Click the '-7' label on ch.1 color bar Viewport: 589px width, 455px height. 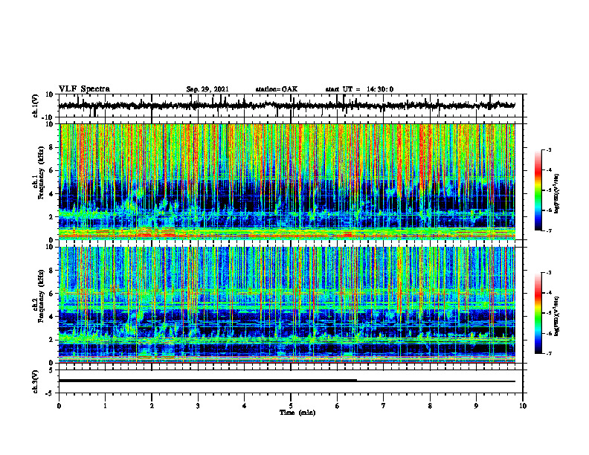pos(549,230)
